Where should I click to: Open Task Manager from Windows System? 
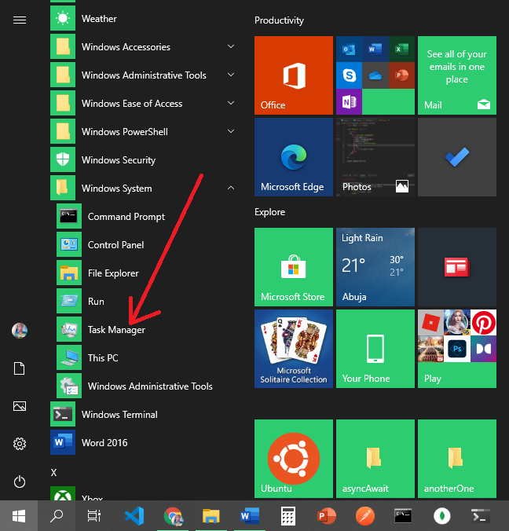[116, 330]
